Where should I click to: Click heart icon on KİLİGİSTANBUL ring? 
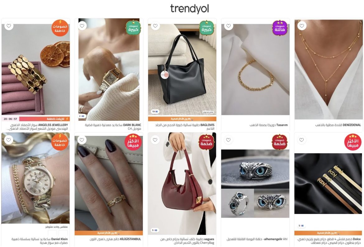click(x=82, y=140)
